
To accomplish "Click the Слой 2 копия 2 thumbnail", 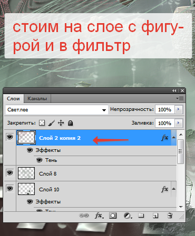I will tap(26, 138).
